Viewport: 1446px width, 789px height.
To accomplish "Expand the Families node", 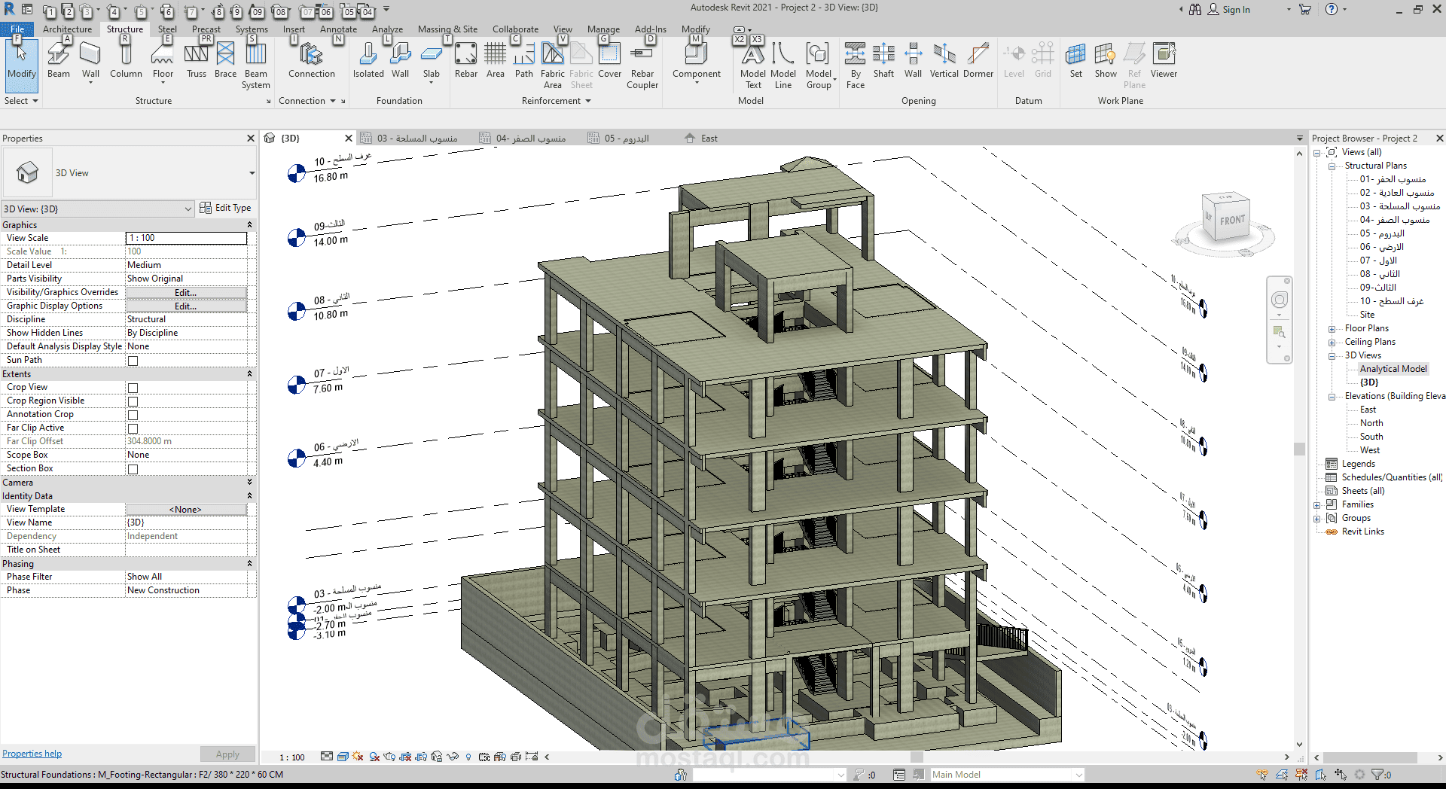I will (x=1317, y=505).
